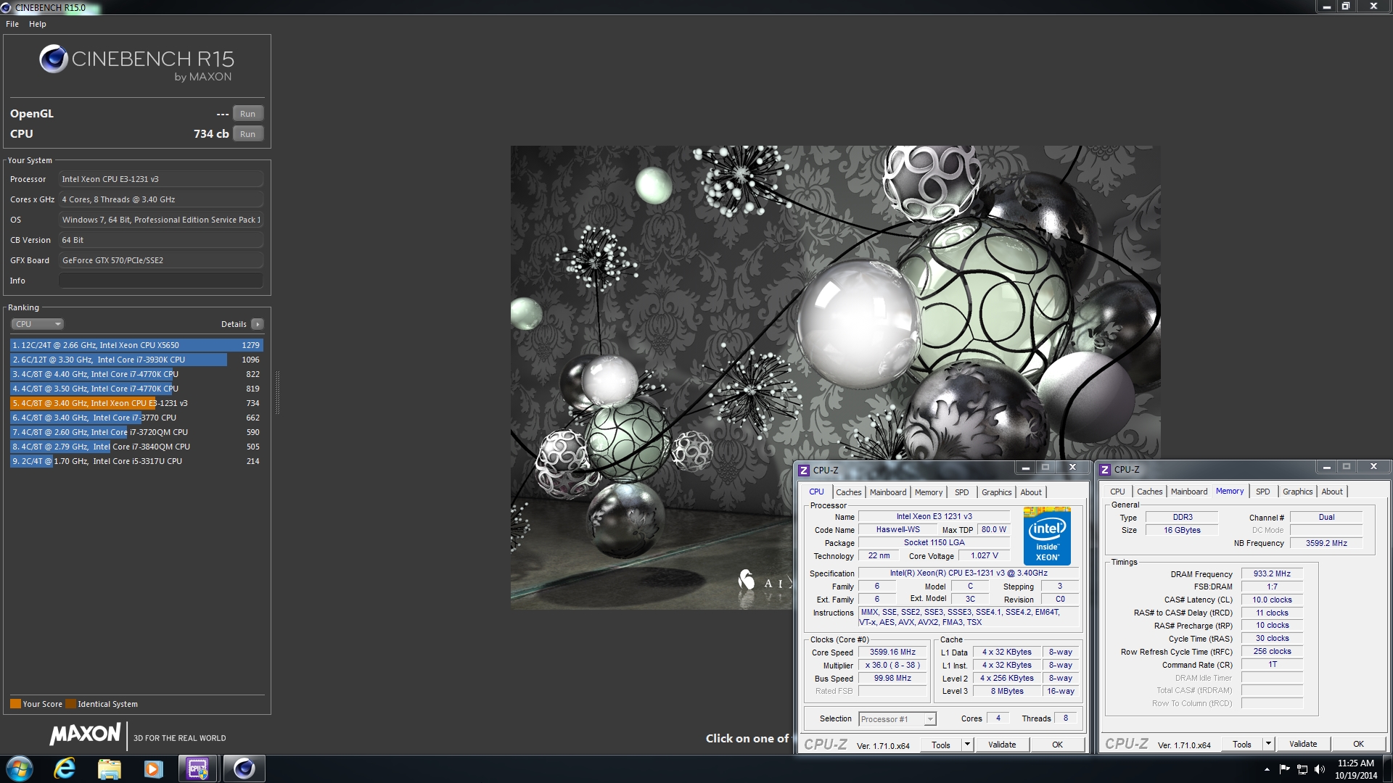
Task: Show hidden tray icons arrow
Action: (1267, 769)
